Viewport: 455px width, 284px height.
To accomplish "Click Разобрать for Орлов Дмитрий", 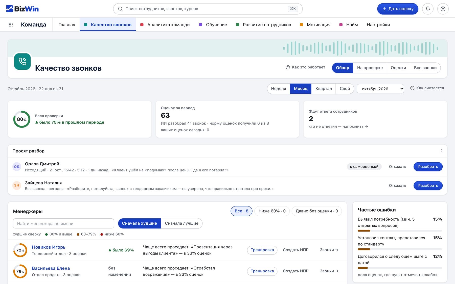I will (x=428, y=167).
